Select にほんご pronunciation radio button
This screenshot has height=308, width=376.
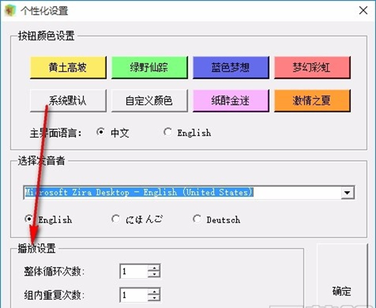116,219
